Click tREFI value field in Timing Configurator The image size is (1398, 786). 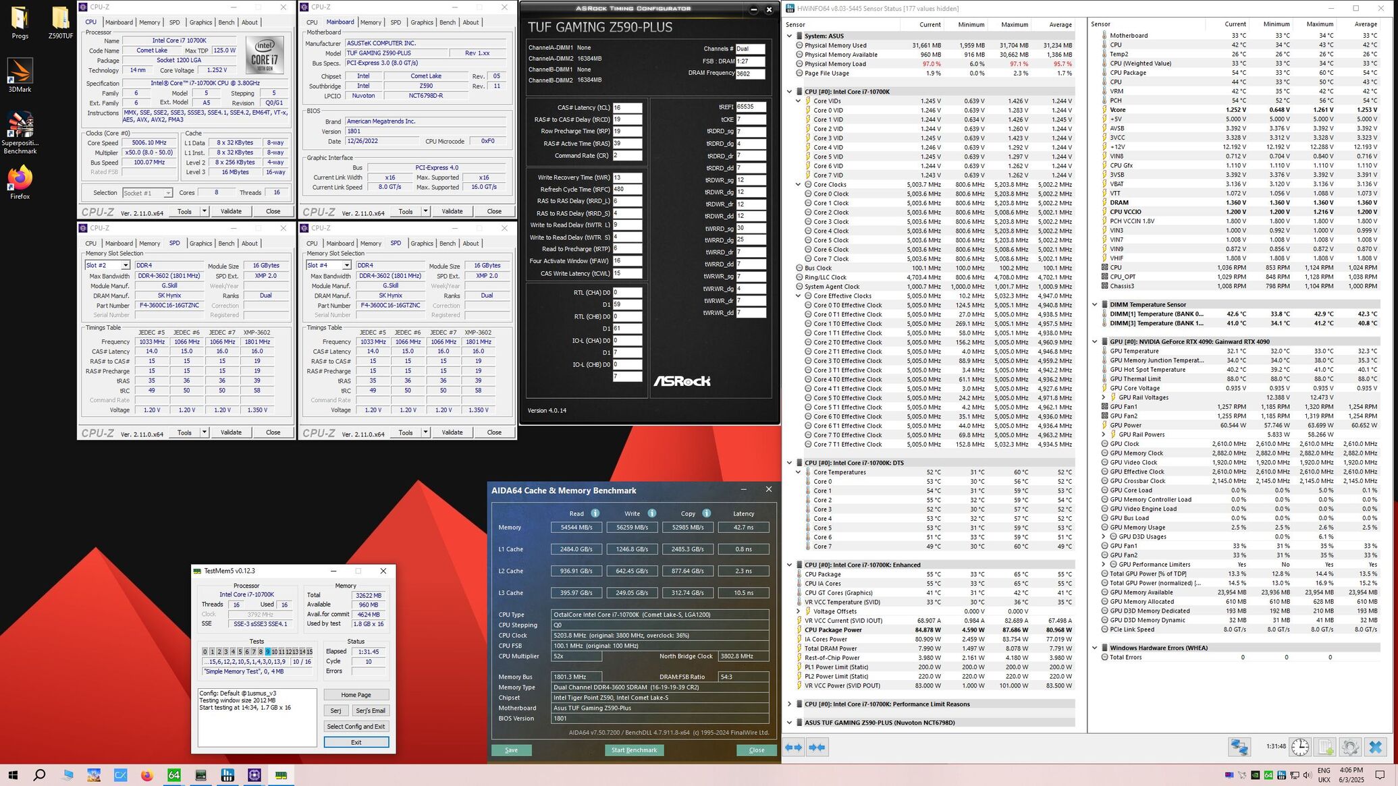click(751, 107)
